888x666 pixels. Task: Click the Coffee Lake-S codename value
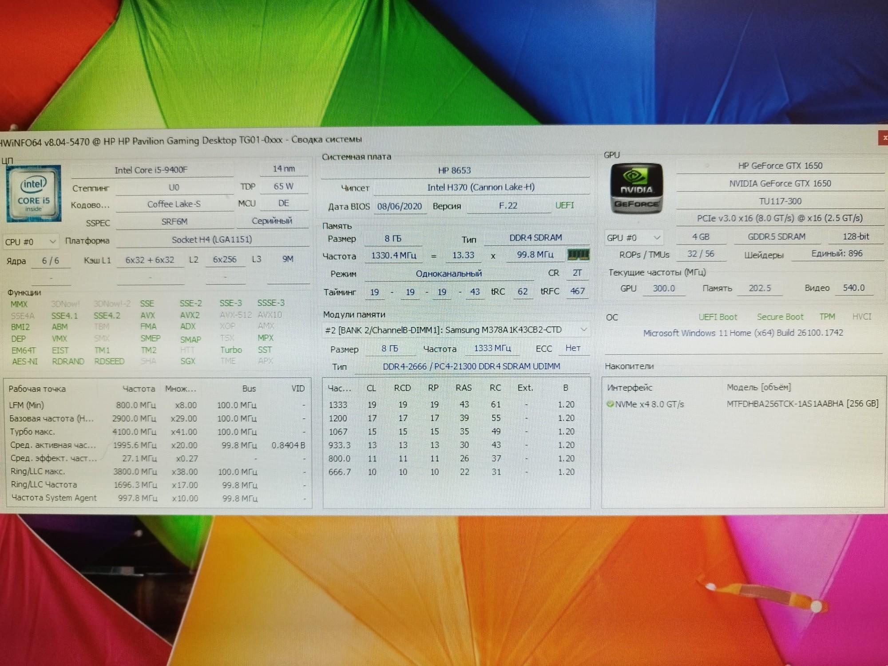point(174,204)
